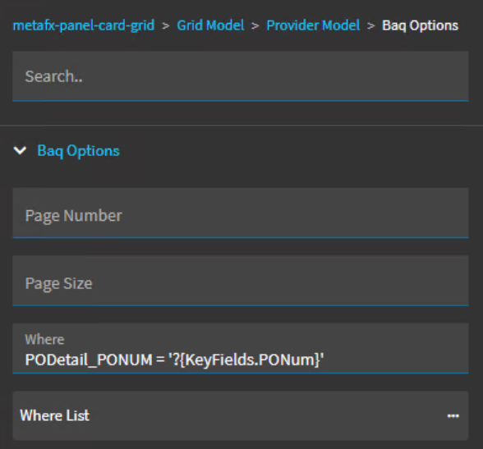
Task: Open the Where List ellipsis menu
Action: click(453, 416)
